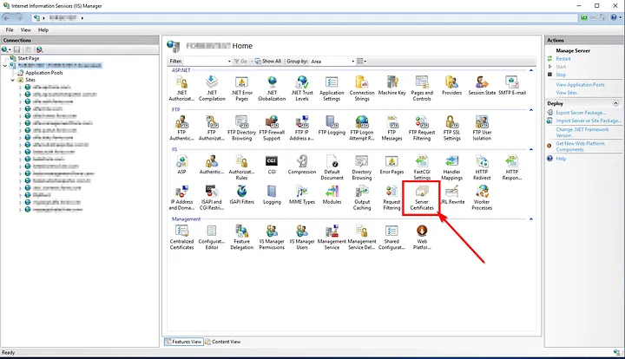The width and height of the screenshot is (625, 359).
Task: Open the URL Rewrite icon
Action: (451, 191)
